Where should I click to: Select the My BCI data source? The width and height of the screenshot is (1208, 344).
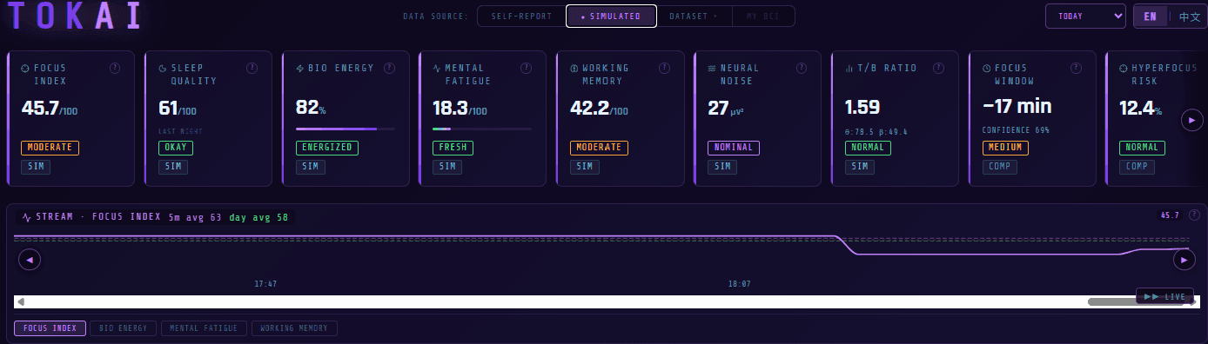(x=763, y=17)
